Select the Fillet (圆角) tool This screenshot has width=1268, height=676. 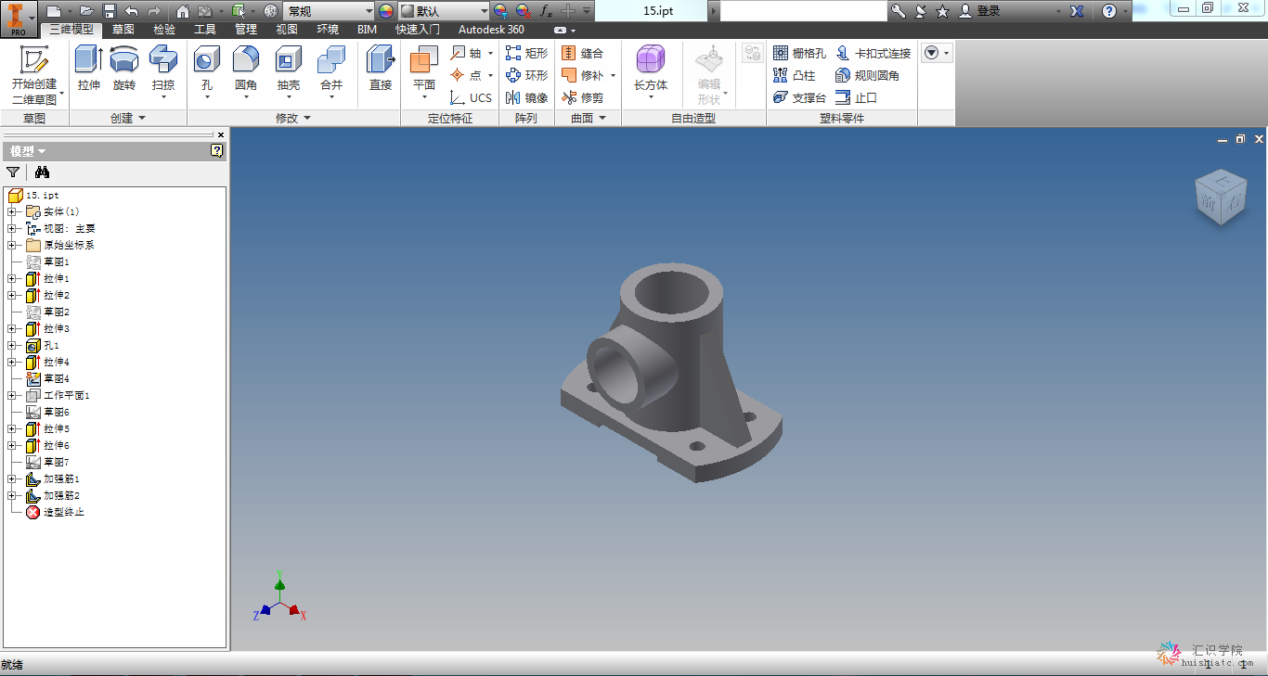coord(246,72)
